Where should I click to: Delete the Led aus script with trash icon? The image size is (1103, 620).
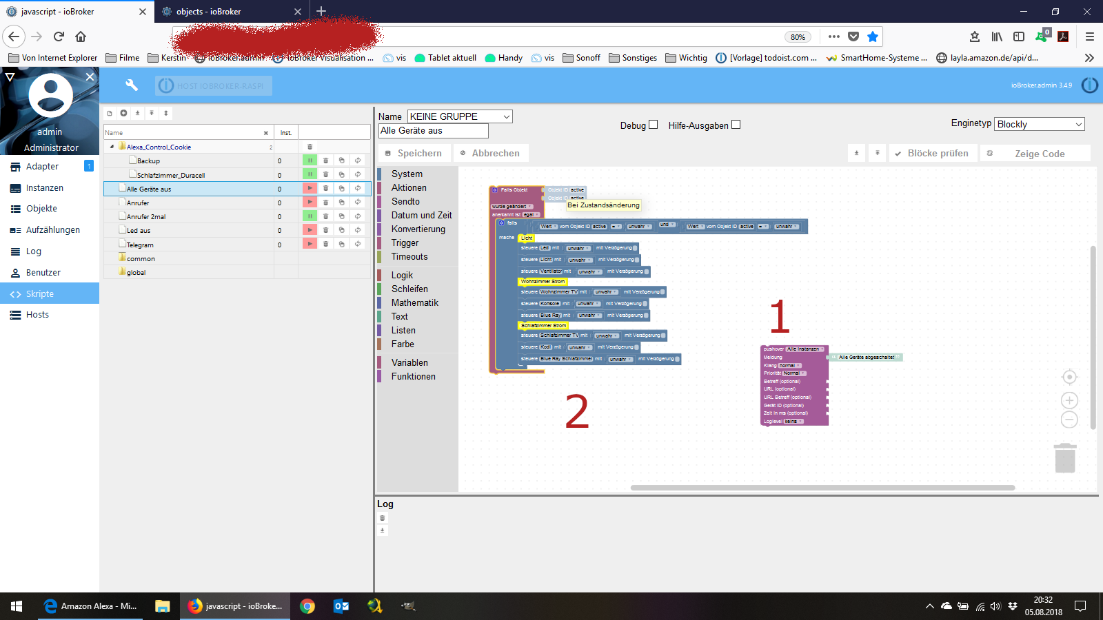click(x=326, y=230)
